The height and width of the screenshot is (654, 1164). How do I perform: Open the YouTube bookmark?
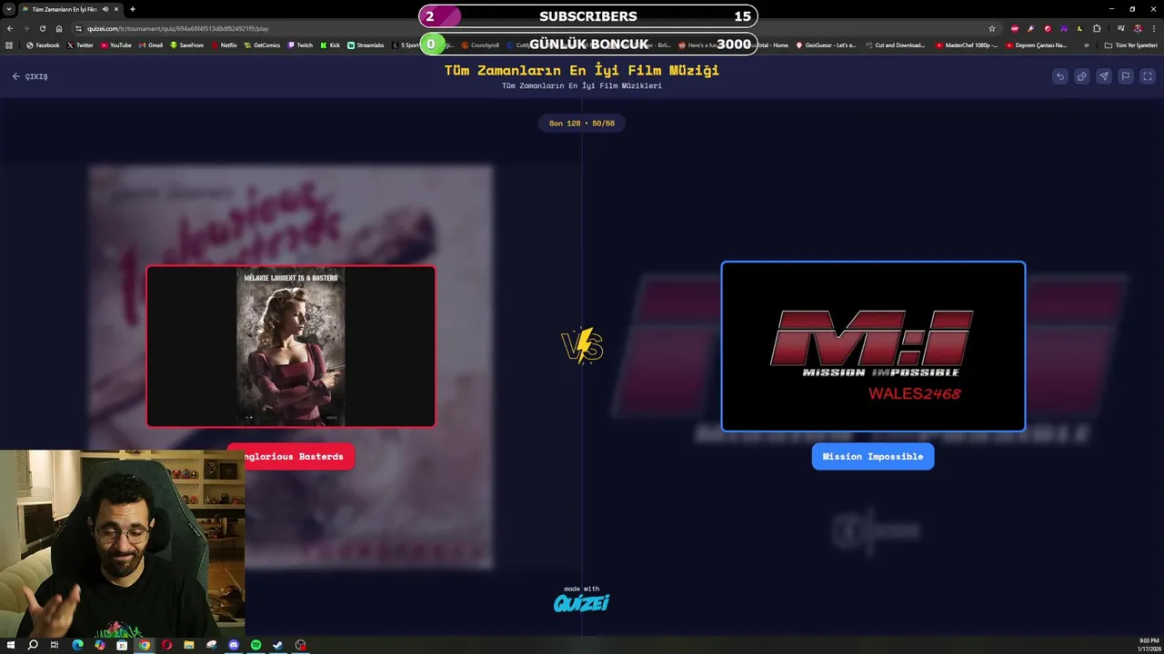pyautogui.click(x=116, y=45)
